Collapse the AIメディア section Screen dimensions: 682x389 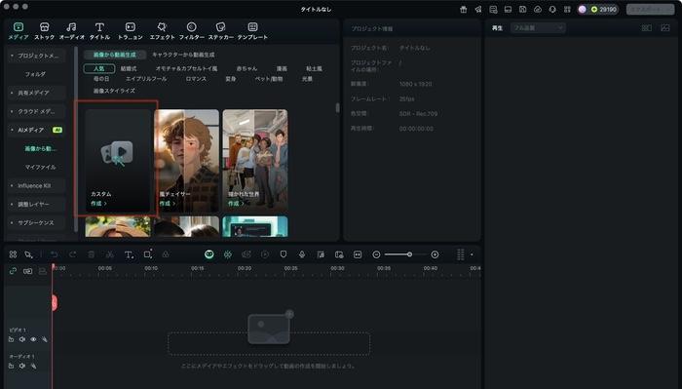click(x=36, y=130)
